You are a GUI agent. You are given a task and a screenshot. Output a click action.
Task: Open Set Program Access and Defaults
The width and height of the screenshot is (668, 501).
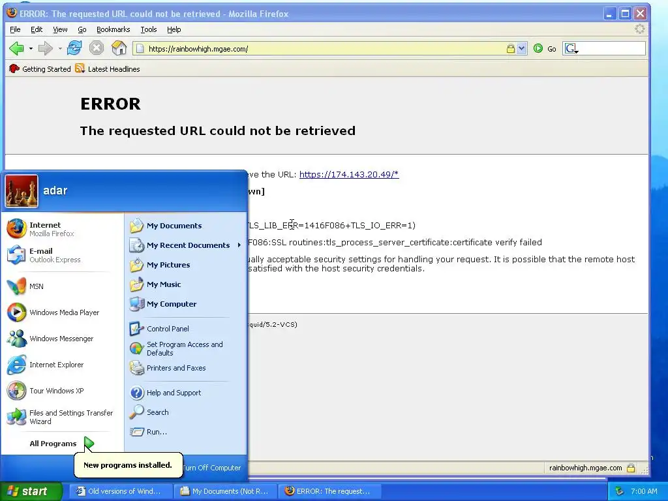point(186,348)
